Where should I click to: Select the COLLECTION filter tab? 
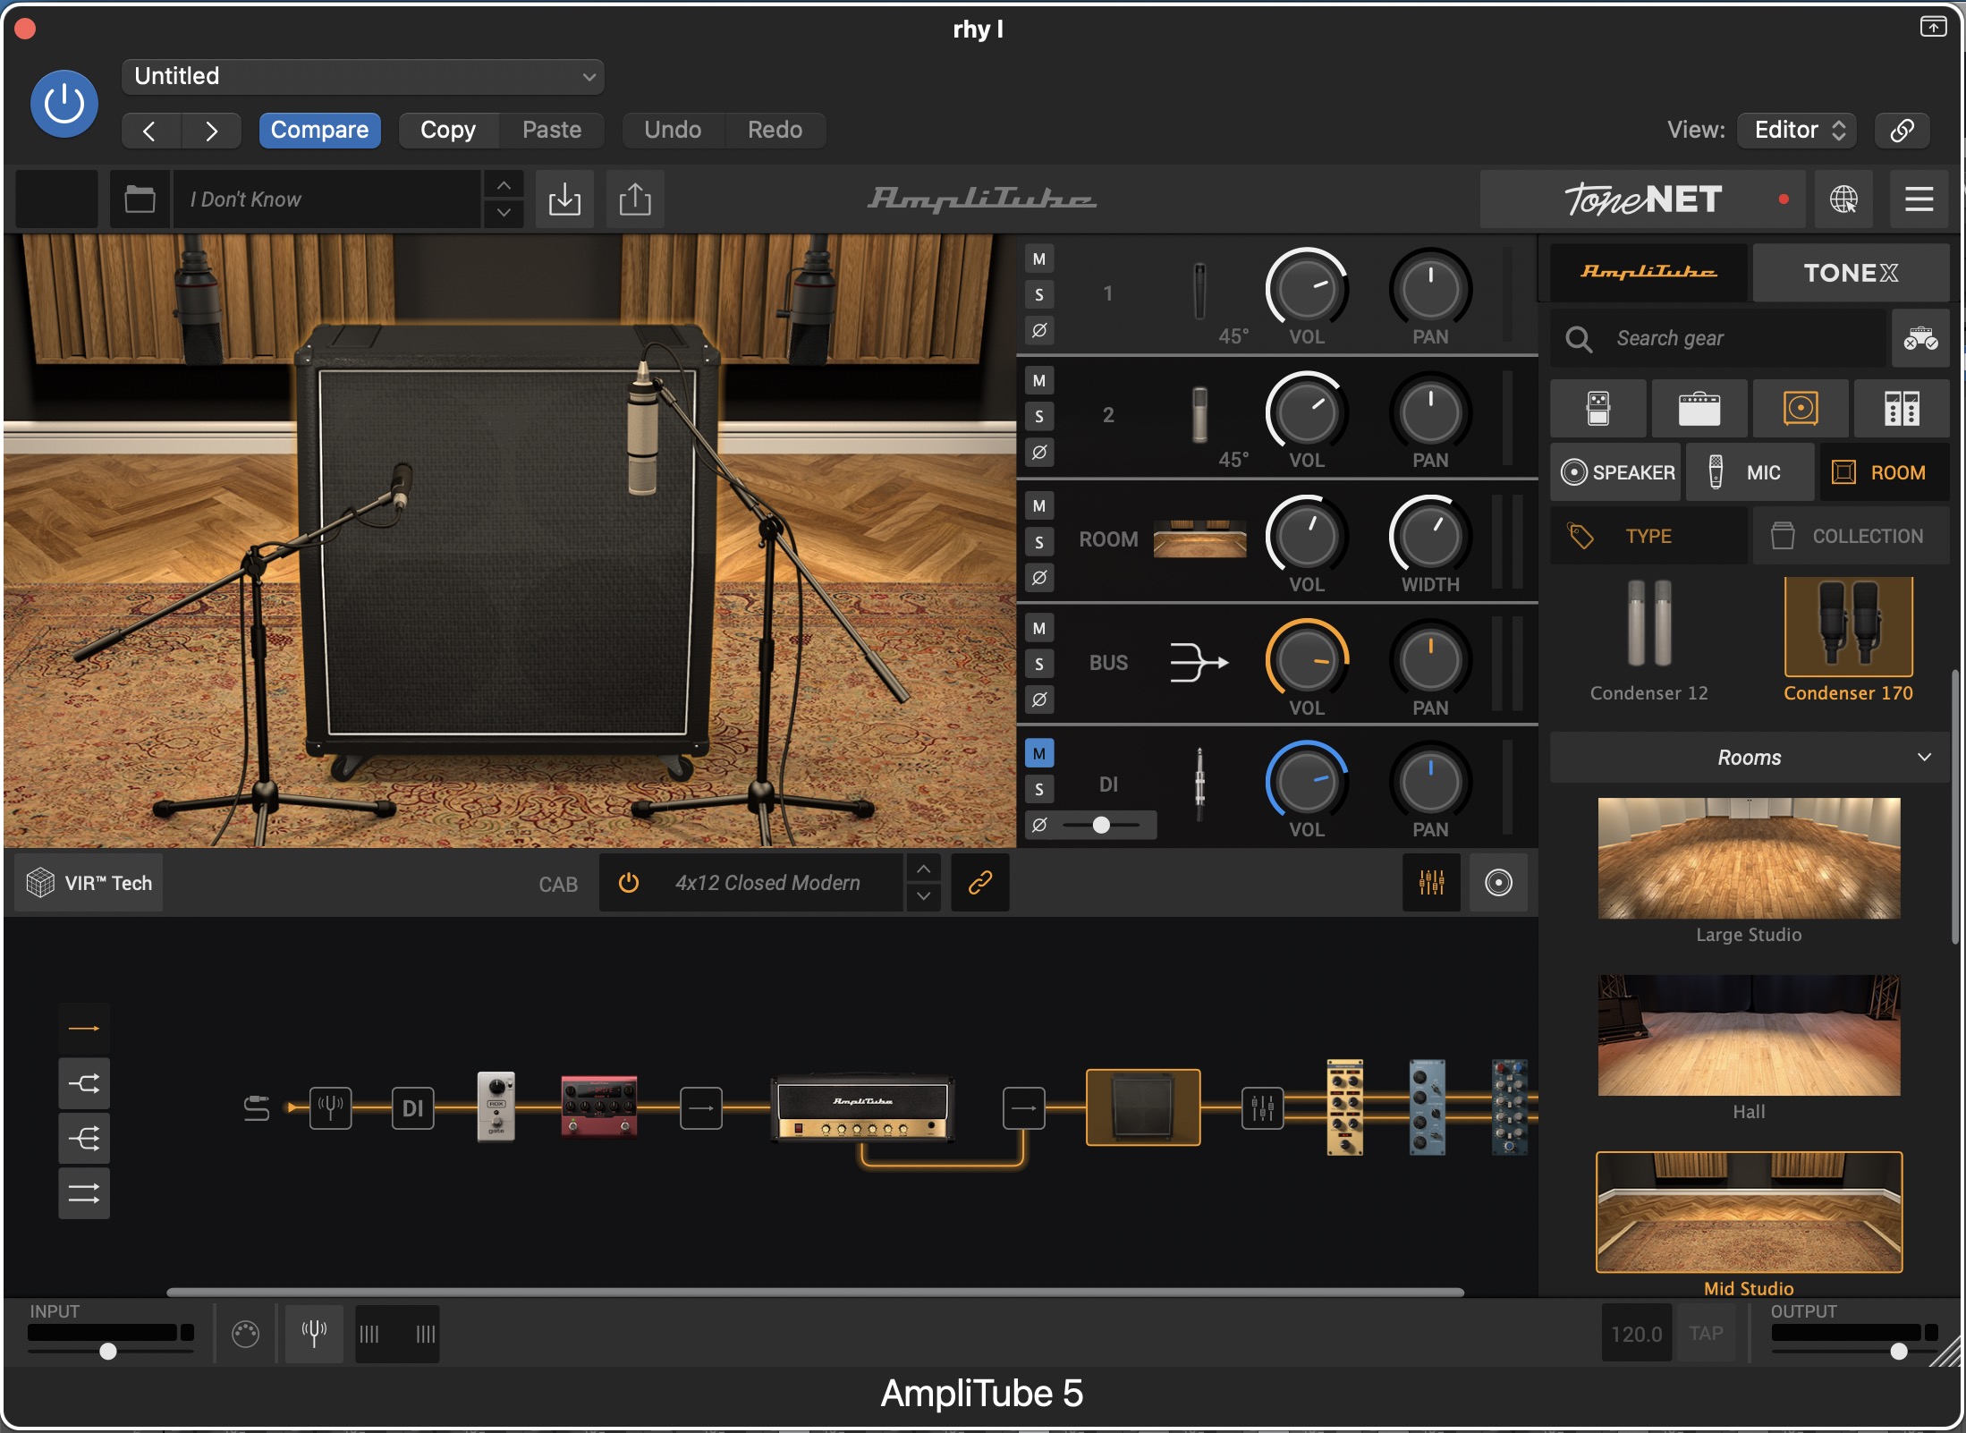[1851, 536]
